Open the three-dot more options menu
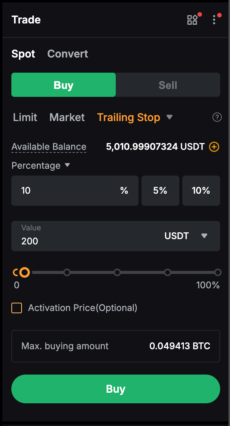 214,20
